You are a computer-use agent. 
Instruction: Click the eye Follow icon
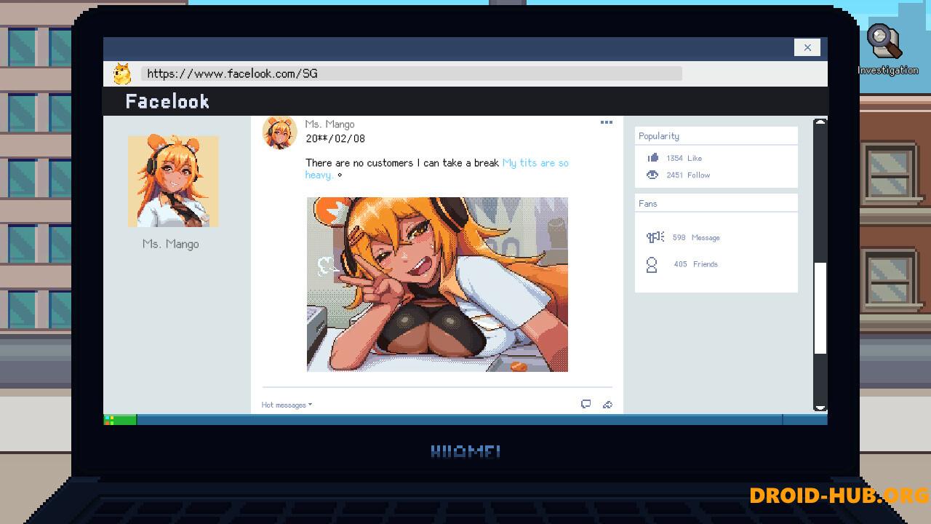pyautogui.click(x=652, y=175)
